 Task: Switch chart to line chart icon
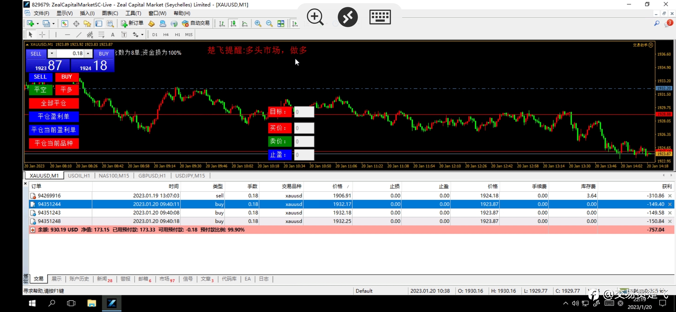[245, 24]
